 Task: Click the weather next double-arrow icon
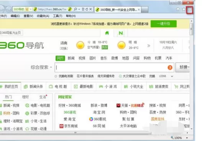149,46
